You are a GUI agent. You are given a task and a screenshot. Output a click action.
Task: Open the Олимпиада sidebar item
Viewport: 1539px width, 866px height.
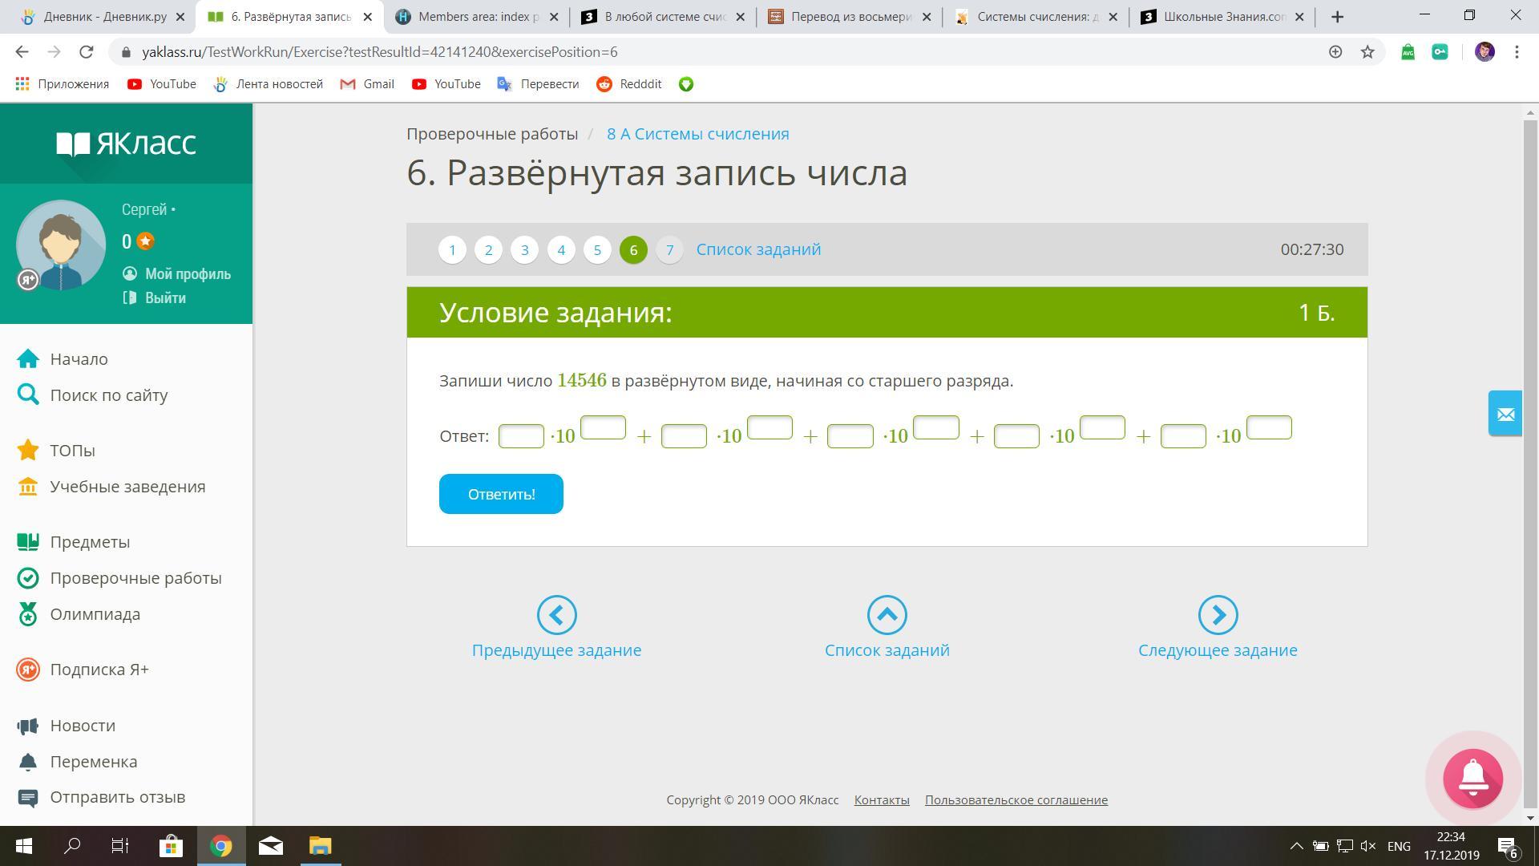point(95,614)
